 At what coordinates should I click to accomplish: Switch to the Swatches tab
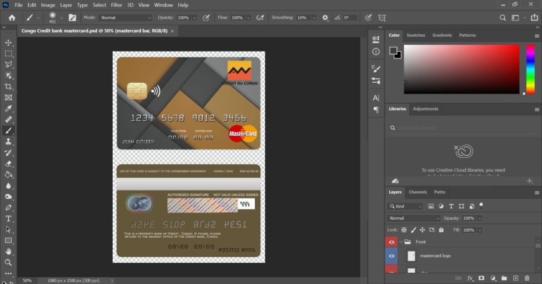(x=416, y=35)
